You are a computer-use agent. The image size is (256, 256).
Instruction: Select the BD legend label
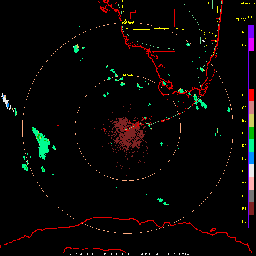(x=244, y=121)
